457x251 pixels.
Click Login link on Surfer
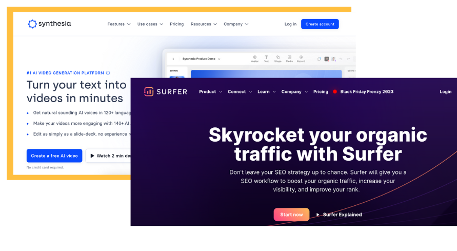coord(445,91)
